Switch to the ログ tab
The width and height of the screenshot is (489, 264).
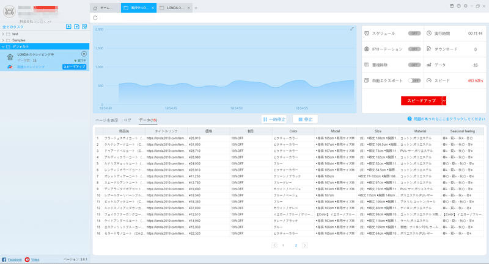128,120
